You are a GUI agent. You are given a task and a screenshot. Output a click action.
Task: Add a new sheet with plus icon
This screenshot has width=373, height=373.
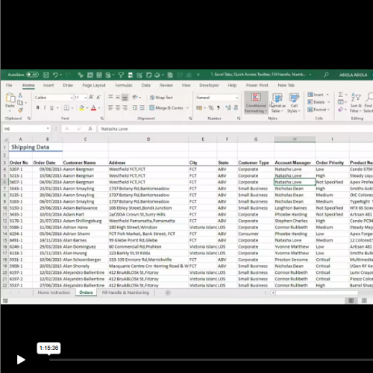[168, 292]
